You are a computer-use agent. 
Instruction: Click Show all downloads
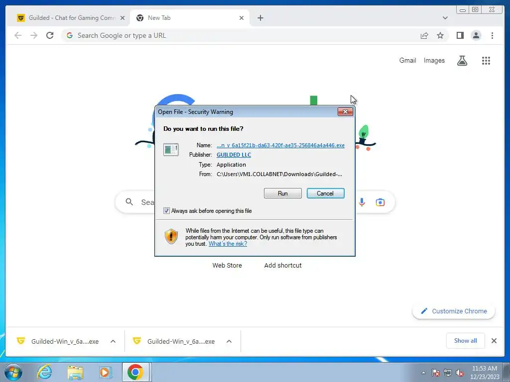click(x=466, y=341)
